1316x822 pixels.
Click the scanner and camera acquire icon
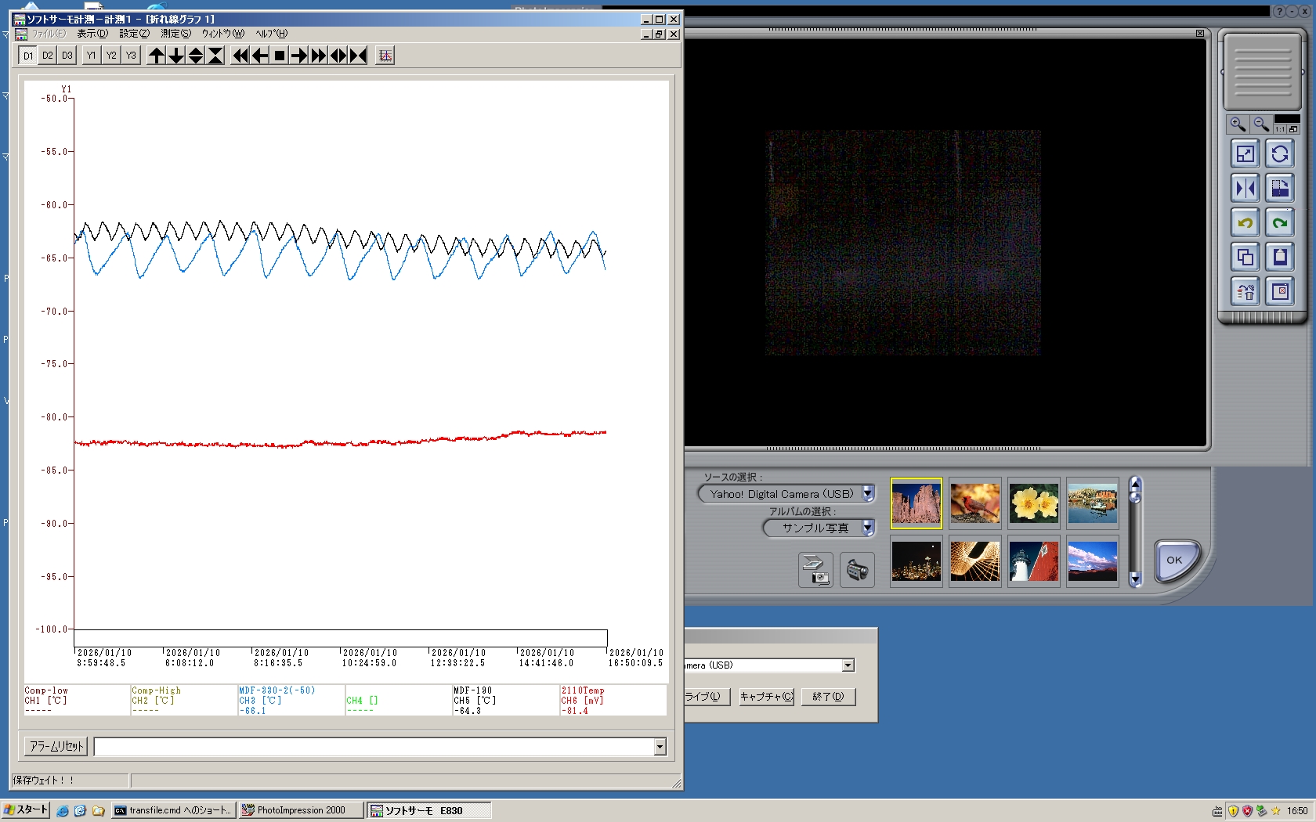click(815, 570)
